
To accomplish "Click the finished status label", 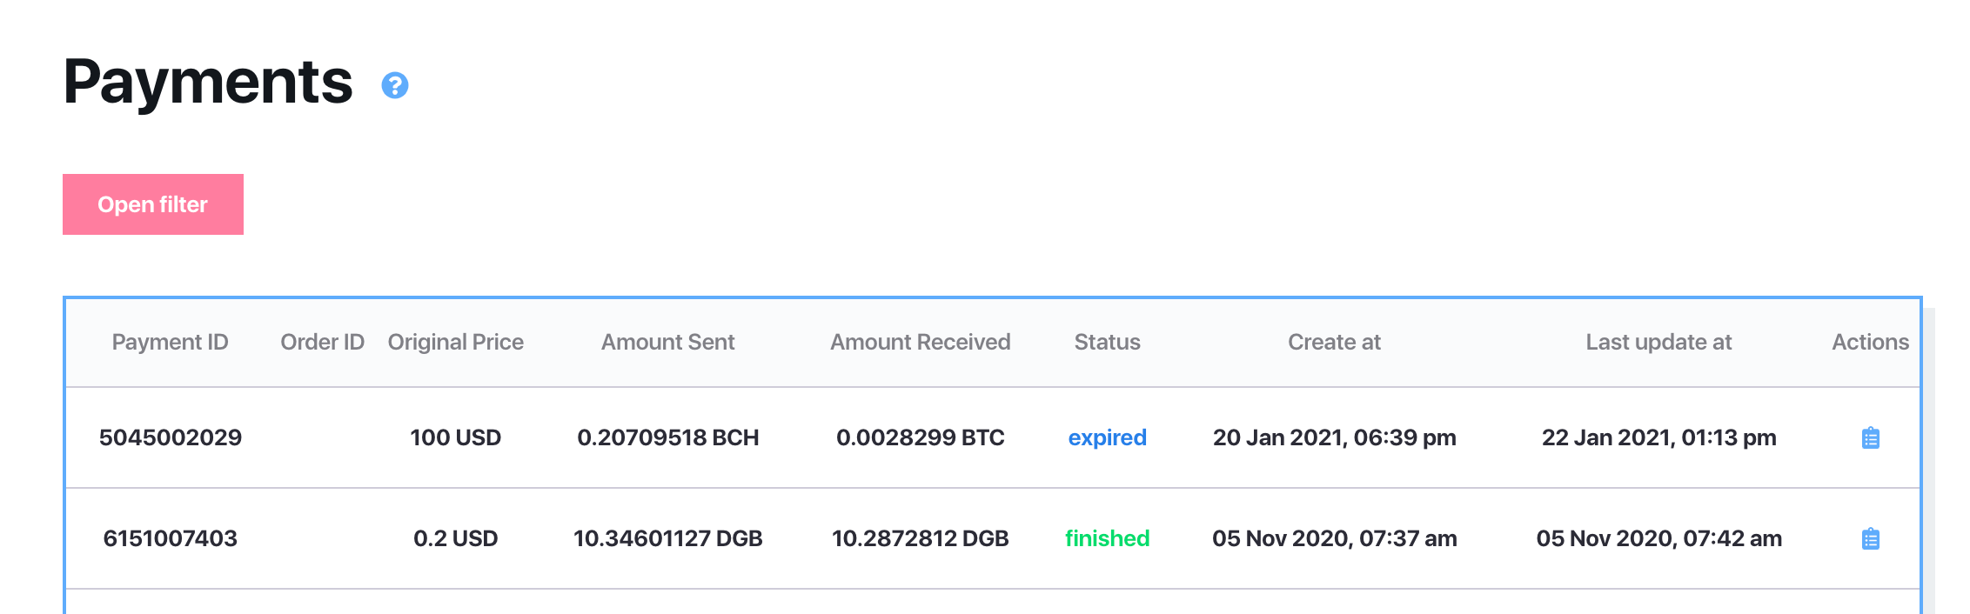I will pyautogui.click(x=1107, y=537).
